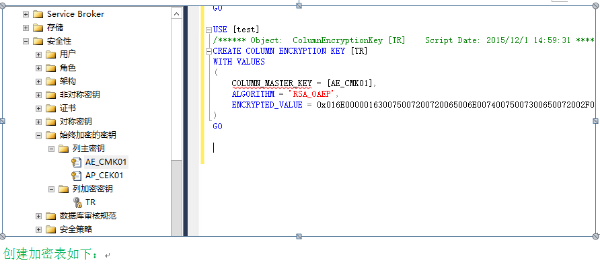Select the 对称密钥 tree item

[76, 122]
